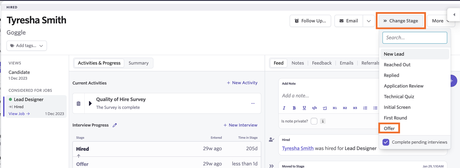Click the round purple plus button

pyautogui.click(x=453, y=81)
